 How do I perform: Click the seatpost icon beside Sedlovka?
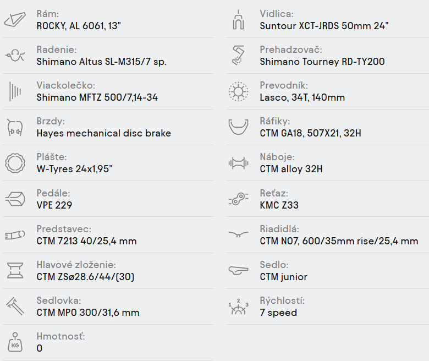point(15,307)
